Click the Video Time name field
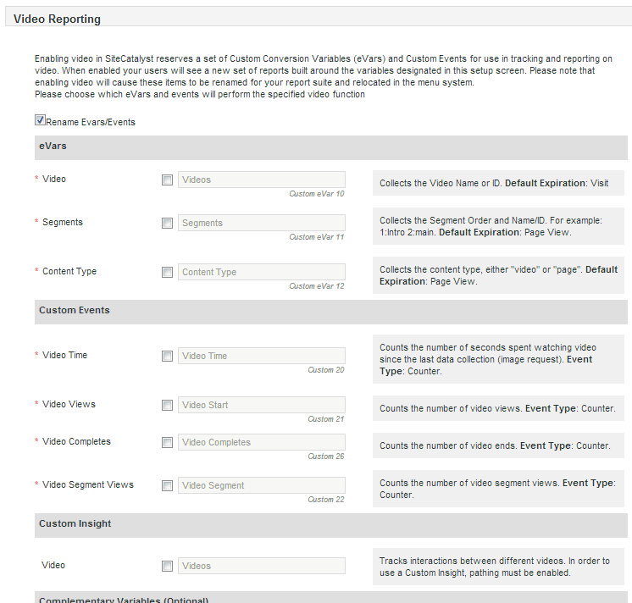Viewport: 632px width, 603px height. [261, 356]
